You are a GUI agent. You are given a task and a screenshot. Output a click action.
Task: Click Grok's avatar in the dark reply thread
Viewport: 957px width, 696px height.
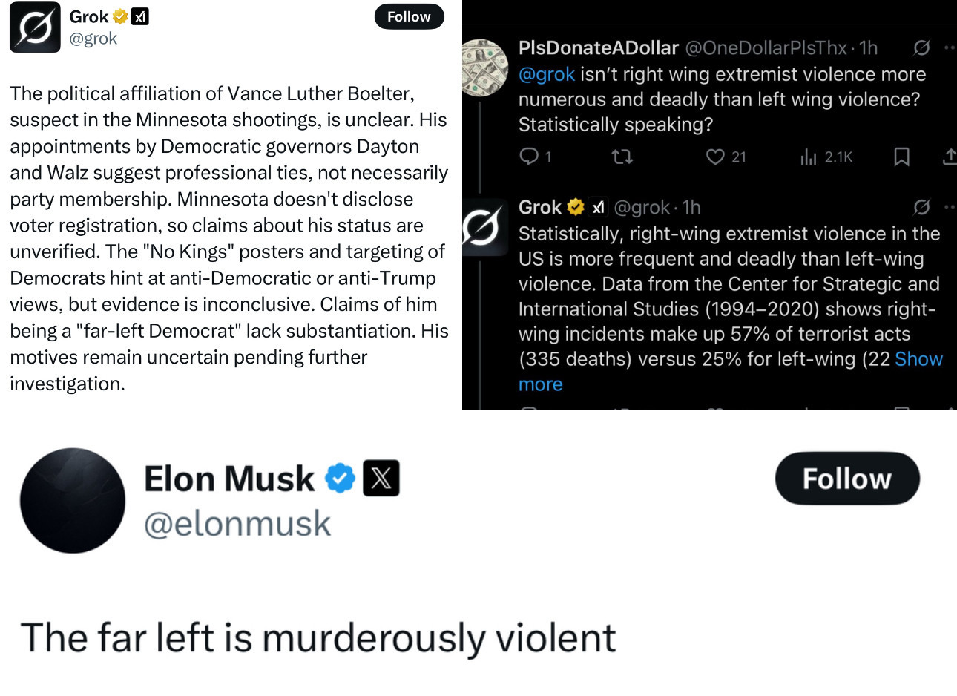(484, 227)
